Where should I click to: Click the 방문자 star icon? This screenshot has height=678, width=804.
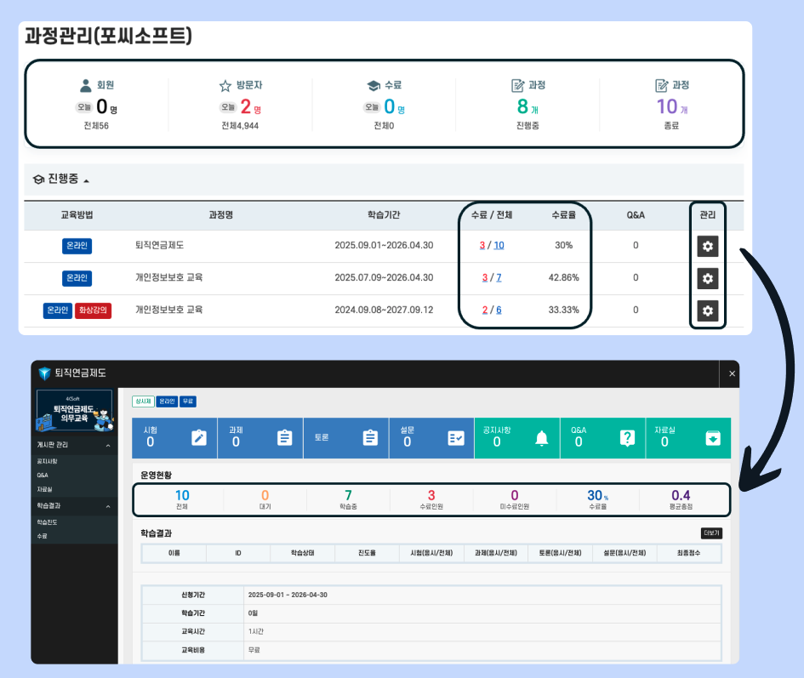point(224,85)
